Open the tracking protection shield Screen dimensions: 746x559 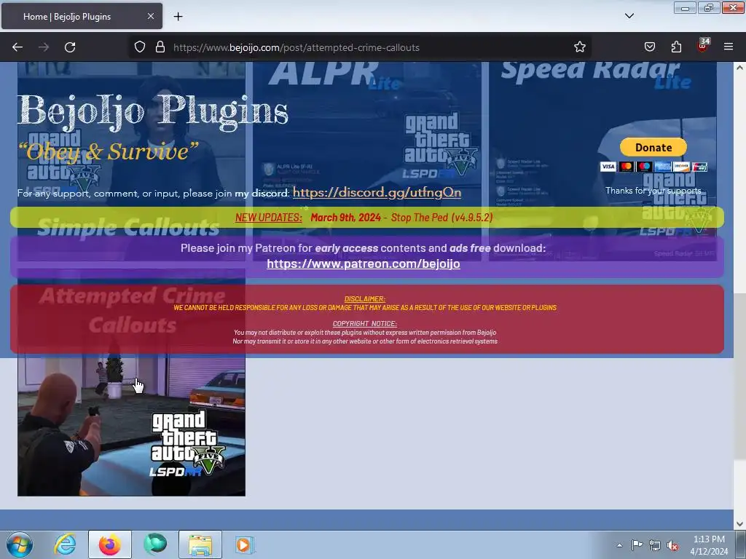click(139, 47)
